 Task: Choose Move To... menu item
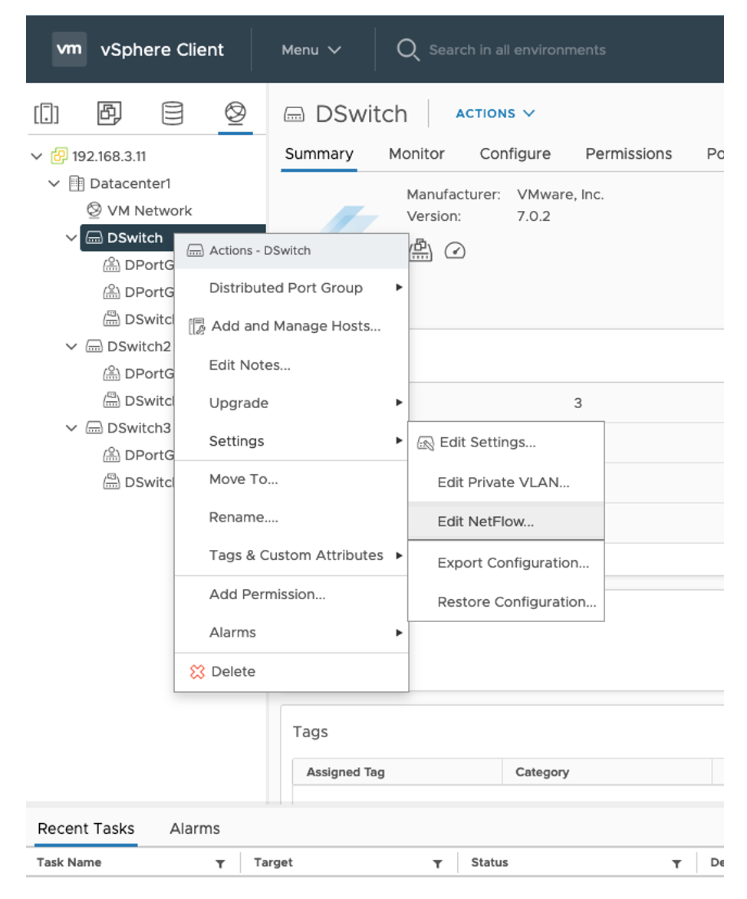tap(291, 479)
